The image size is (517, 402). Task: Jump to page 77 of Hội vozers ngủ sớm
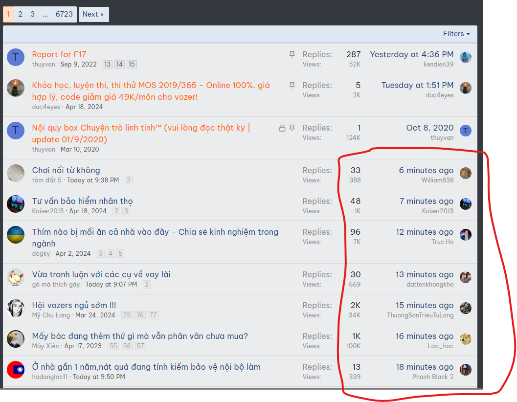pos(153,315)
